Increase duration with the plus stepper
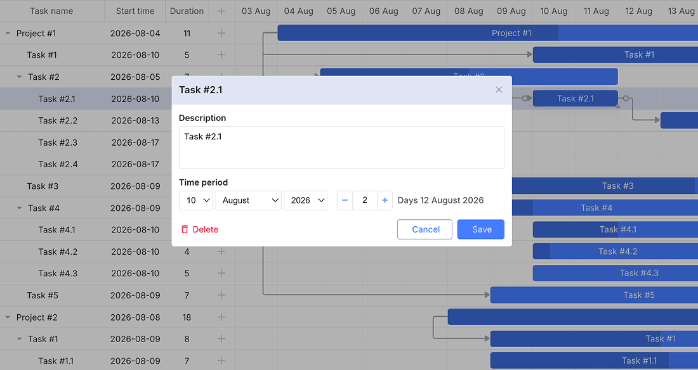Image resolution: width=698 pixels, height=370 pixels. (385, 201)
